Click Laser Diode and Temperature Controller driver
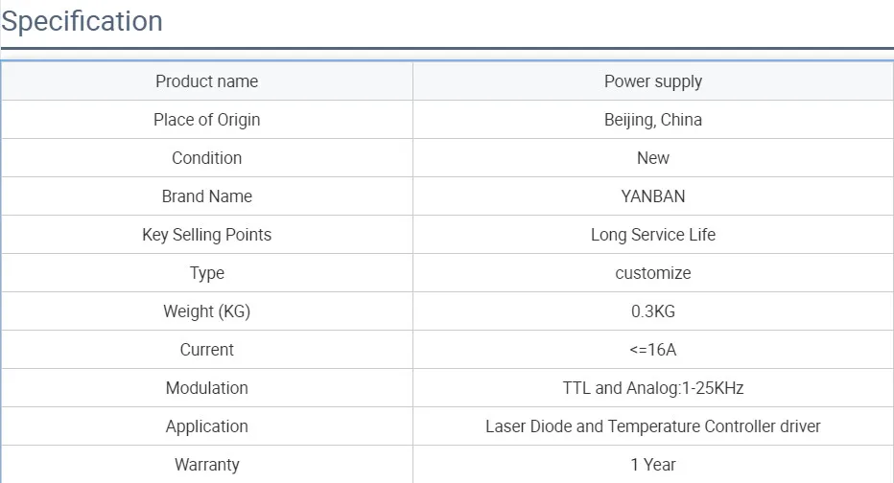The image size is (894, 483). [653, 426]
